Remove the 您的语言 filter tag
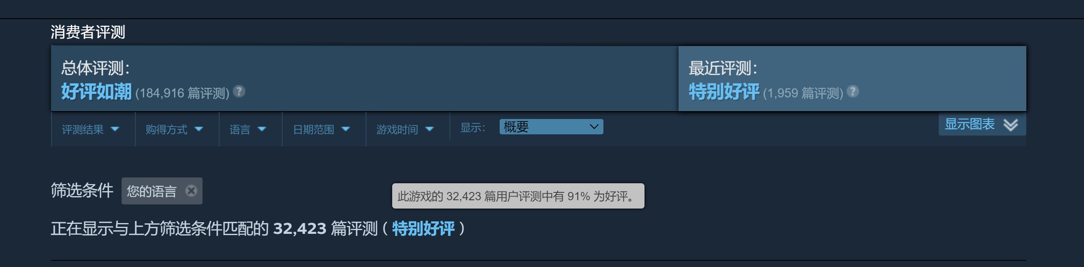The height and width of the screenshot is (267, 1084). pos(191,191)
